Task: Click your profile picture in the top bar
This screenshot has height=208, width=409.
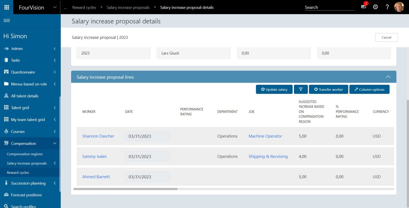Action: (399, 7)
